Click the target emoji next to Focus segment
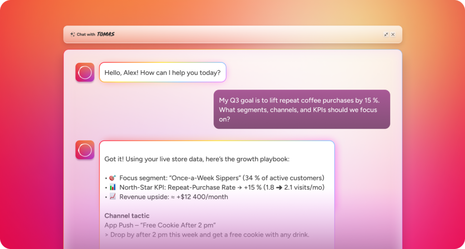The width and height of the screenshot is (465, 249). tap(113, 178)
